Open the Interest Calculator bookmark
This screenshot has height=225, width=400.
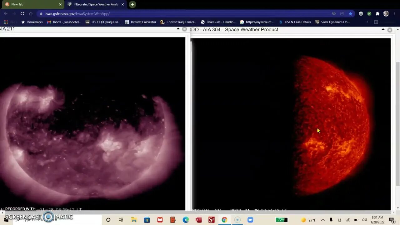click(140, 22)
